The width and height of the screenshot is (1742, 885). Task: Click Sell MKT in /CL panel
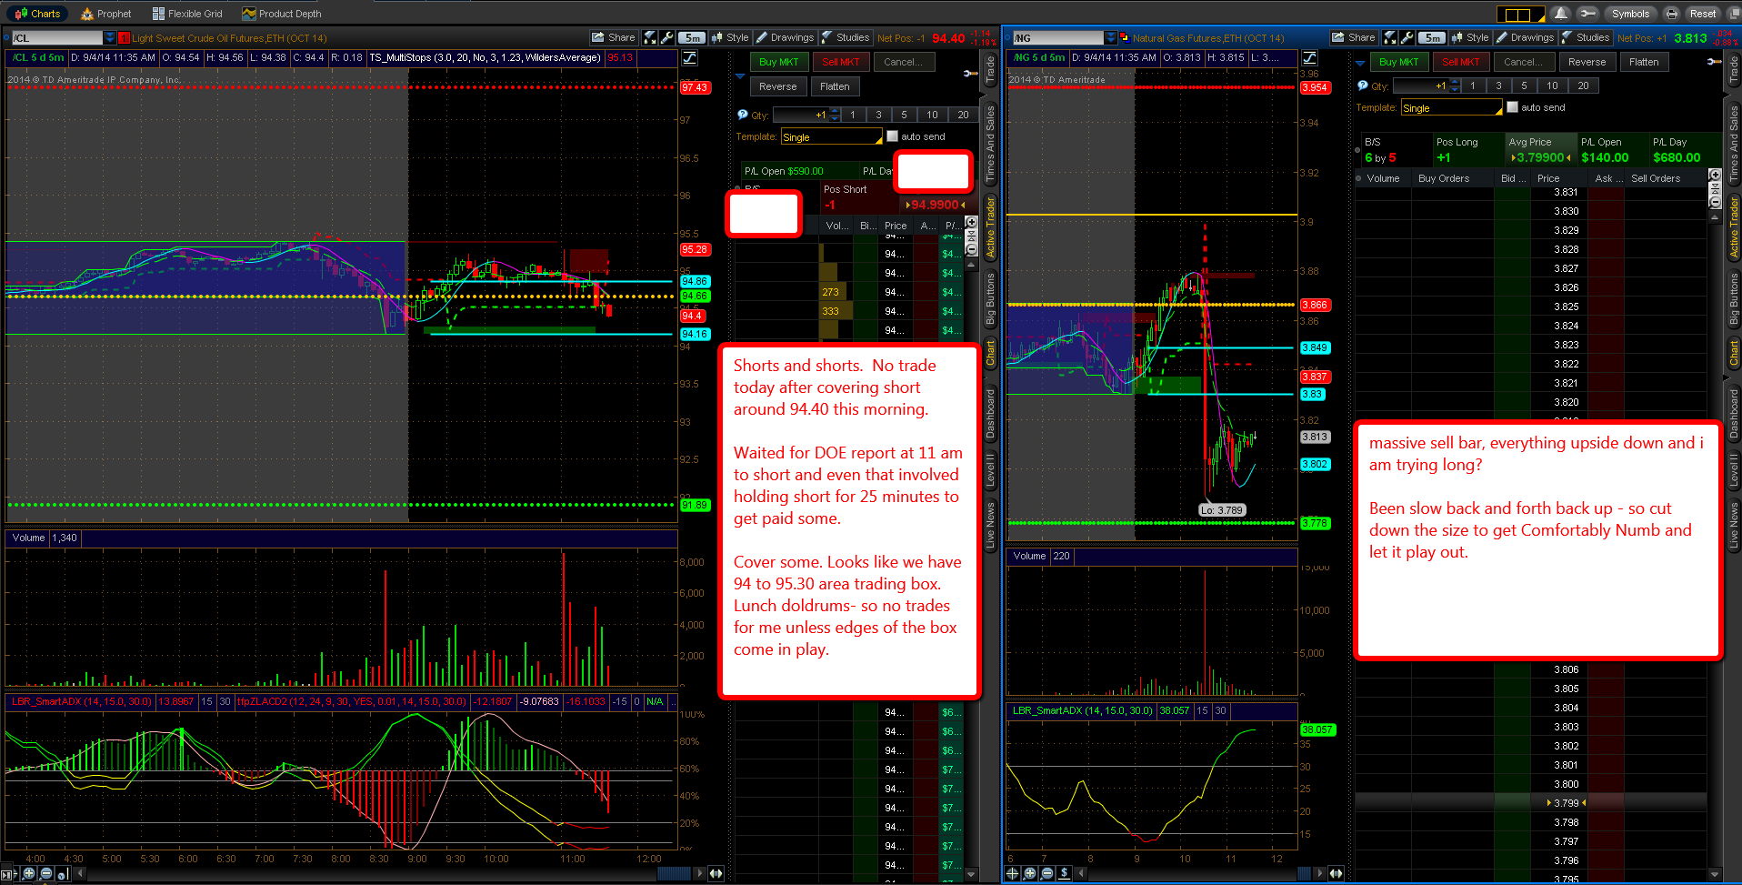click(841, 62)
